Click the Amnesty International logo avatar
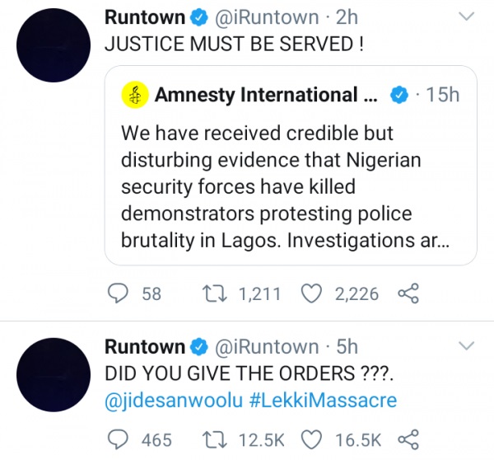 (x=135, y=96)
